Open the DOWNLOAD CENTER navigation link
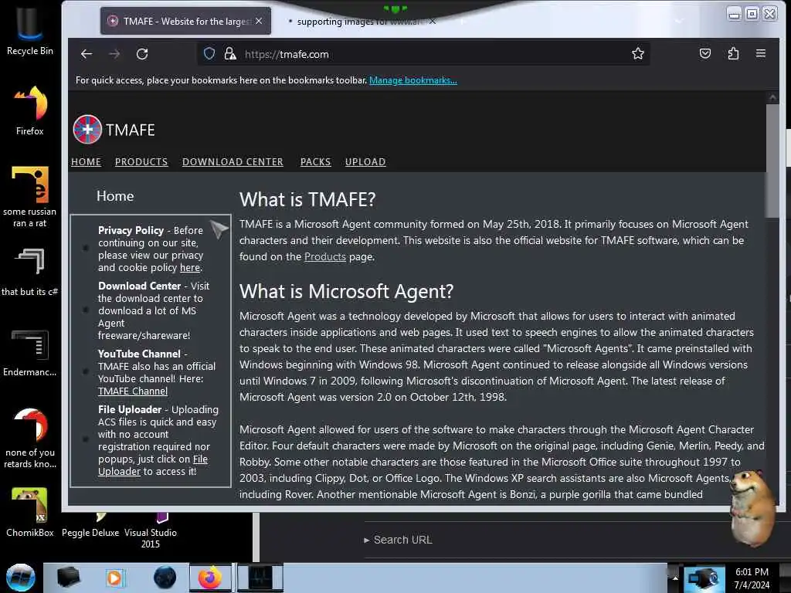 (233, 162)
